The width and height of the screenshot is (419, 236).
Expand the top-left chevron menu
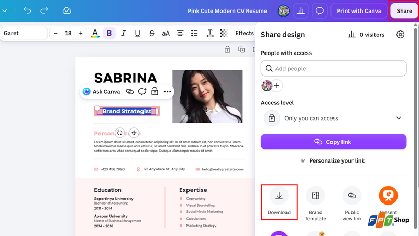point(5,10)
